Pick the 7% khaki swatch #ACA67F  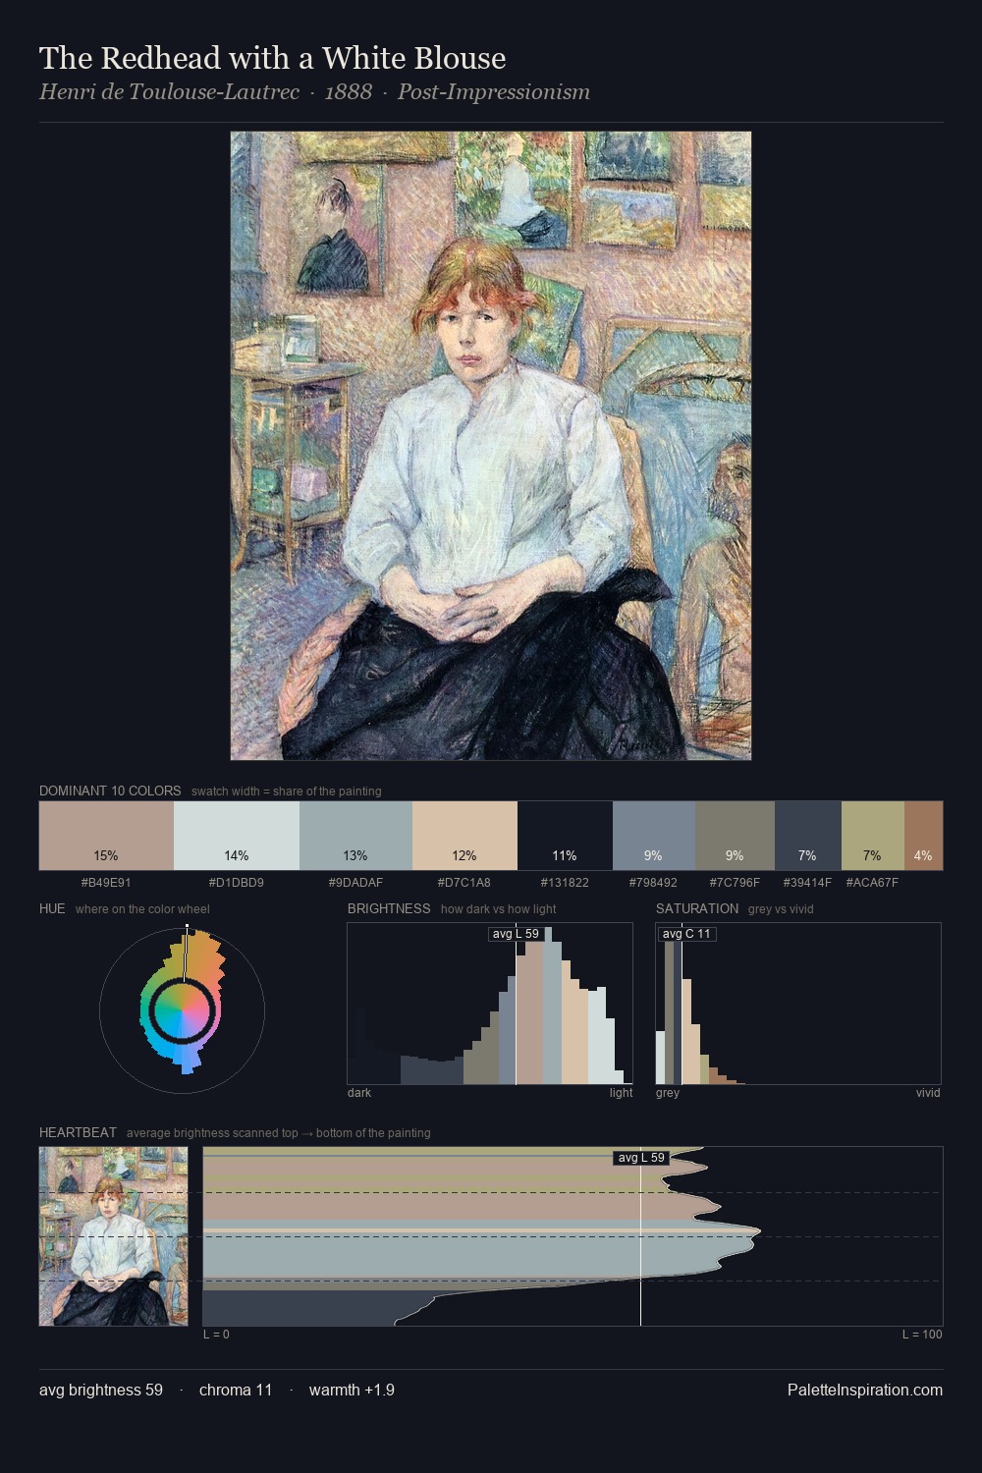click(872, 836)
